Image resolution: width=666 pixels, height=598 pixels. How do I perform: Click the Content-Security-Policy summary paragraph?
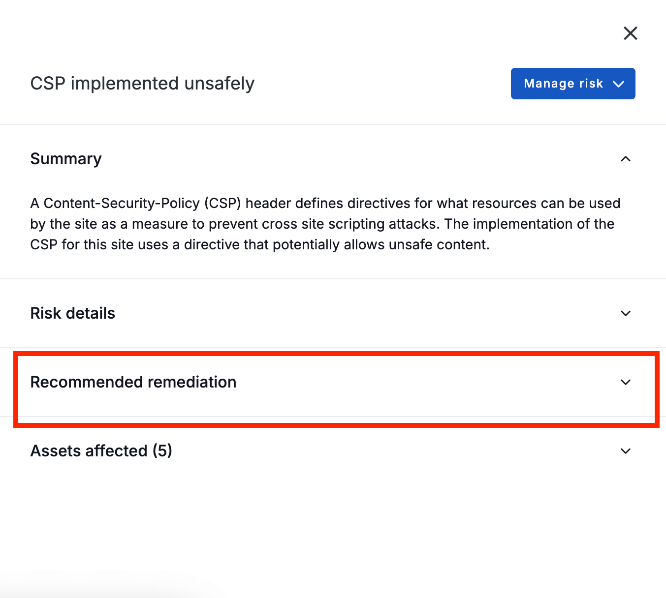pos(325,224)
